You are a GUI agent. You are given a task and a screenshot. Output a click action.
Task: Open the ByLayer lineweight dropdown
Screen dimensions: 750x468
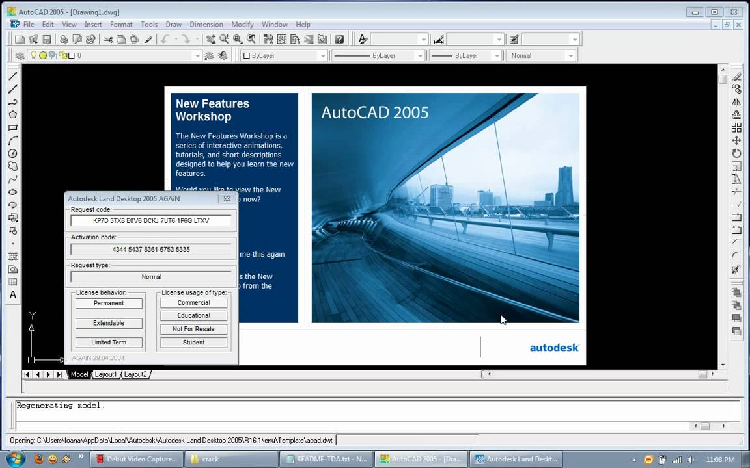coord(497,56)
